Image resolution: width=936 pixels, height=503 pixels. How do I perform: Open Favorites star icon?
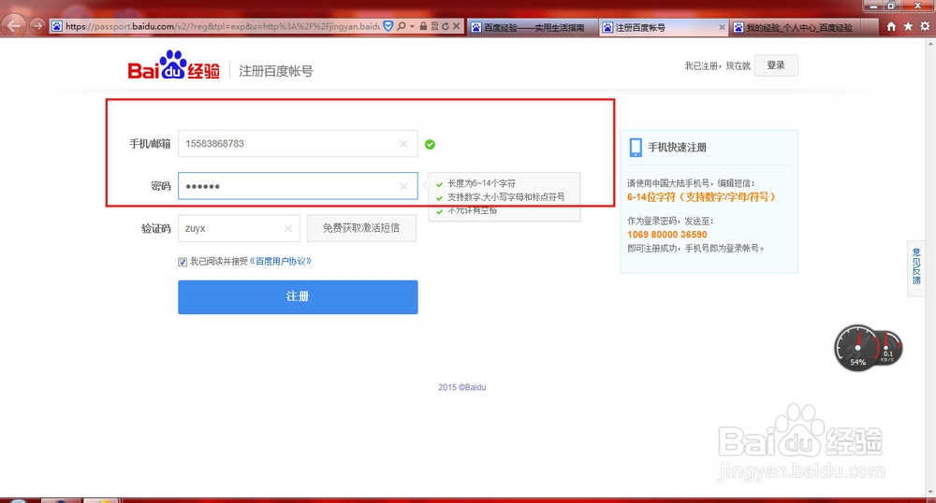point(908,26)
